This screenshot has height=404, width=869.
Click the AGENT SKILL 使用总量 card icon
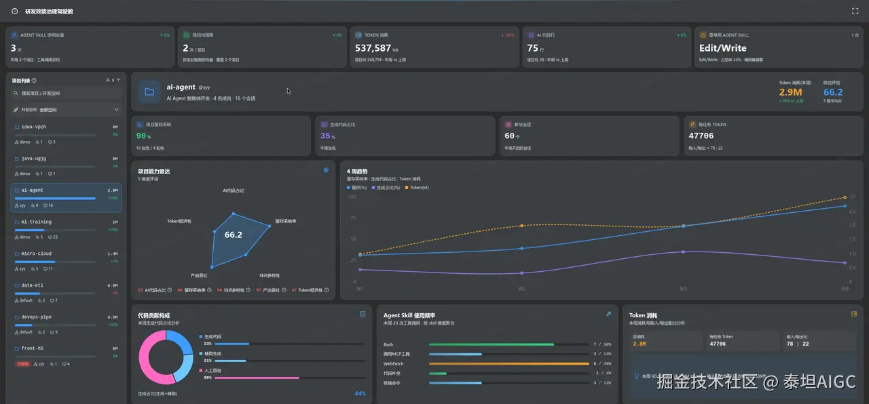pyautogui.click(x=14, y=35)
